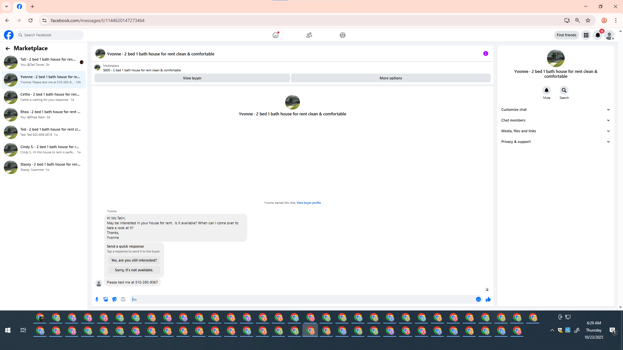Image resolution: width=623 pixels, height=350 pixels.
Task: Attach a photo using image icon
Action: [105, 299]
